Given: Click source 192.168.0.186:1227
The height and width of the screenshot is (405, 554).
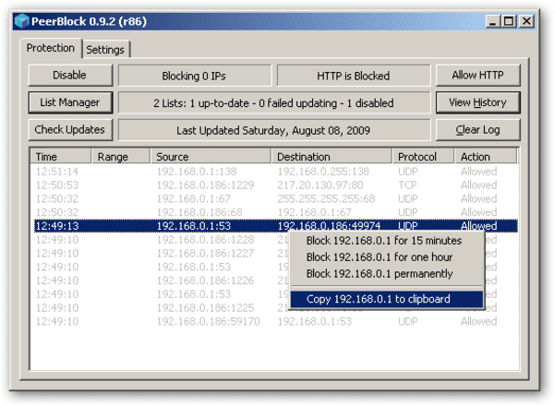Looking at the screenshot, I should (205, 253).
